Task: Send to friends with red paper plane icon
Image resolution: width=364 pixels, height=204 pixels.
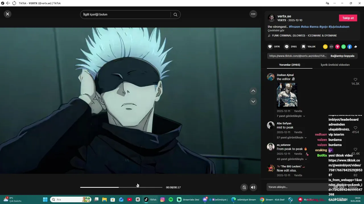Action: tap(337, 46)
